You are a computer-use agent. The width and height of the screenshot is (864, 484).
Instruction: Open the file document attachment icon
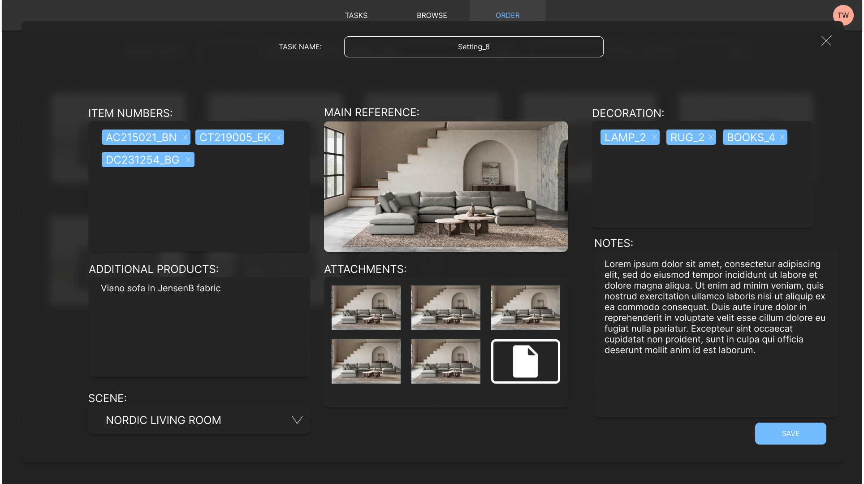[x=525, y=361]
